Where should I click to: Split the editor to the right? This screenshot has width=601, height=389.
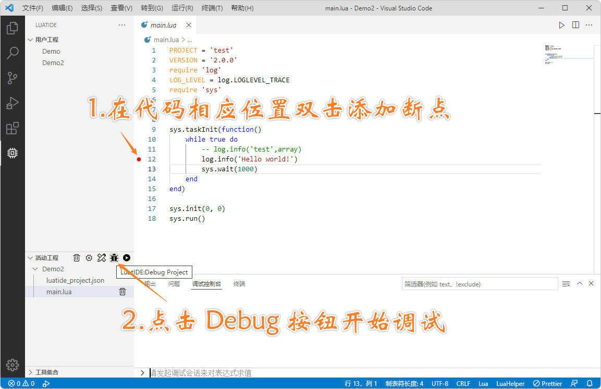coord(575,25)
